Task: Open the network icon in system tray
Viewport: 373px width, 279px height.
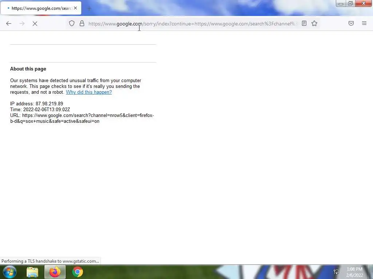Action: pos(336,272)
